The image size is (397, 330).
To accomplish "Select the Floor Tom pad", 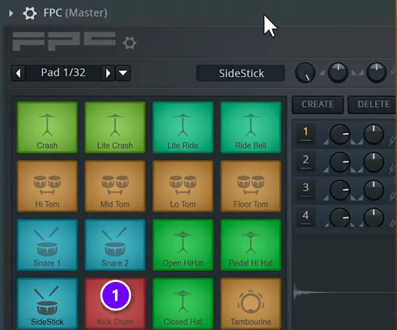I will [x=251, y=186].
